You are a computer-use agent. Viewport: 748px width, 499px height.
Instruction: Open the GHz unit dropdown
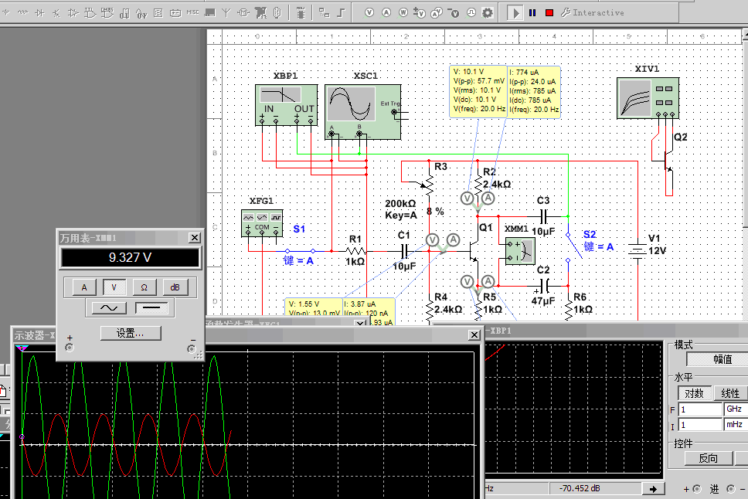tap(736, 409)
